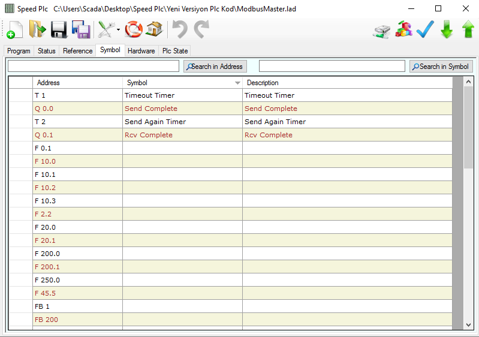Click the house home icon
The height and width of the screenshot is (337, 479).
click(154, 29)
